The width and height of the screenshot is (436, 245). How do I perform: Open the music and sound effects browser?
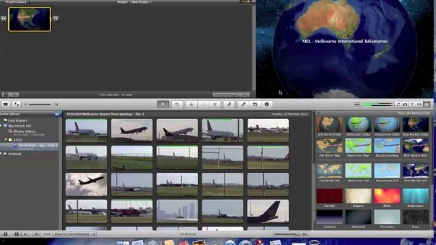click(x=398, y=104)
